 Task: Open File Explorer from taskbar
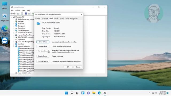click(x=94, y=93)
